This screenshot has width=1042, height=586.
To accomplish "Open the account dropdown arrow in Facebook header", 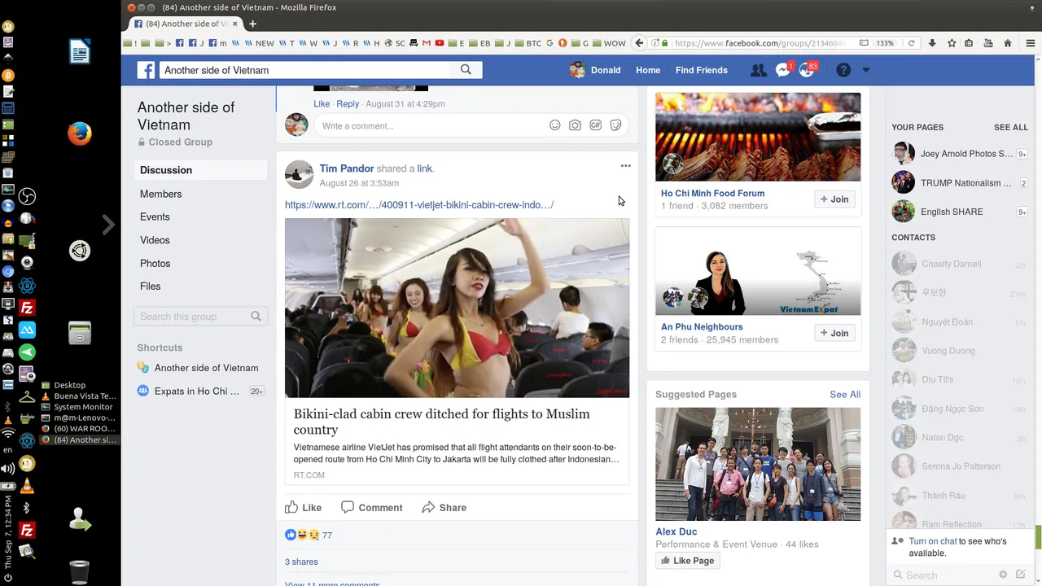I will tap(865, 70).
